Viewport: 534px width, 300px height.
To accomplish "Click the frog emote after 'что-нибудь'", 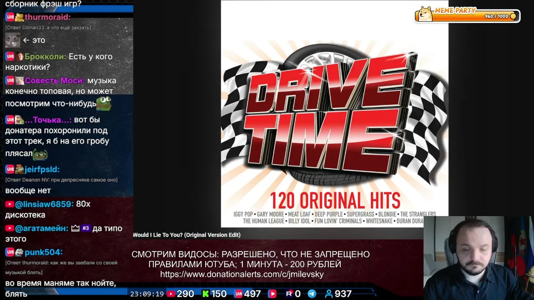I will pyautogui.click(x=104, y=103).
